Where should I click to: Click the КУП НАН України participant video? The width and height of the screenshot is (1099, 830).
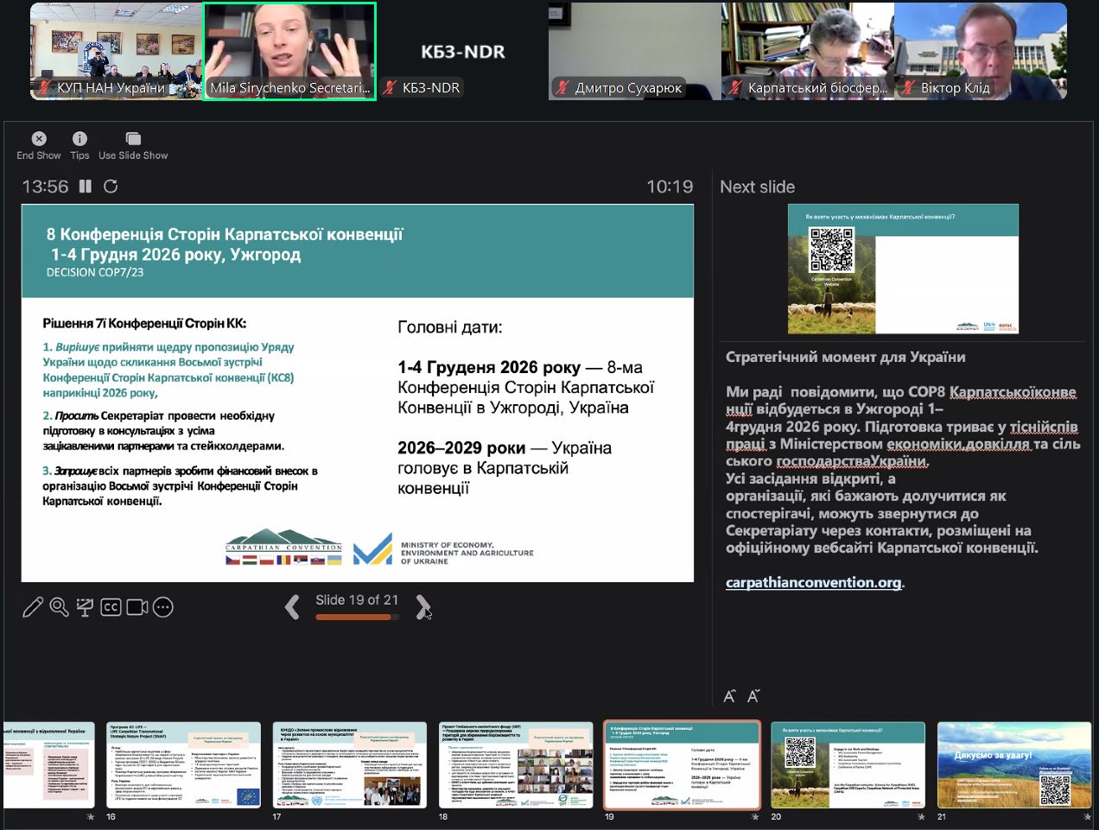point(116,51)
